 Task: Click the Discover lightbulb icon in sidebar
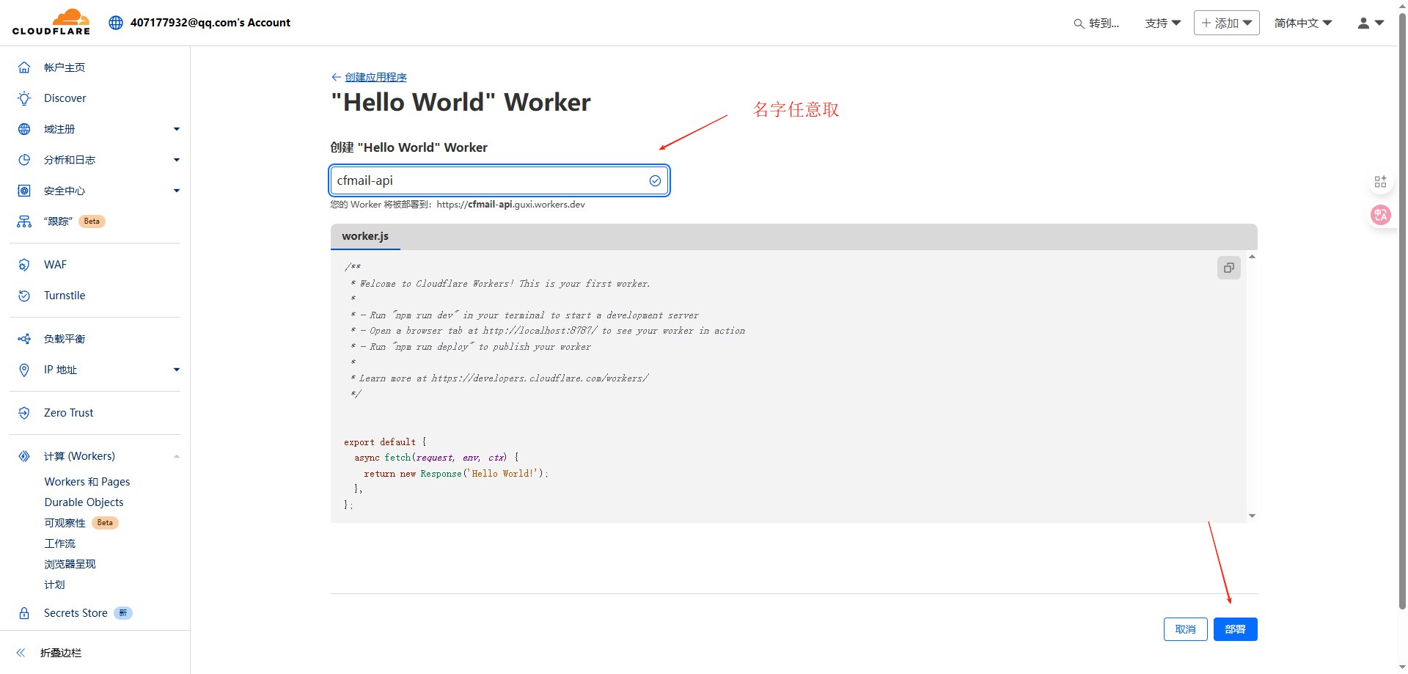pos(24,98)
